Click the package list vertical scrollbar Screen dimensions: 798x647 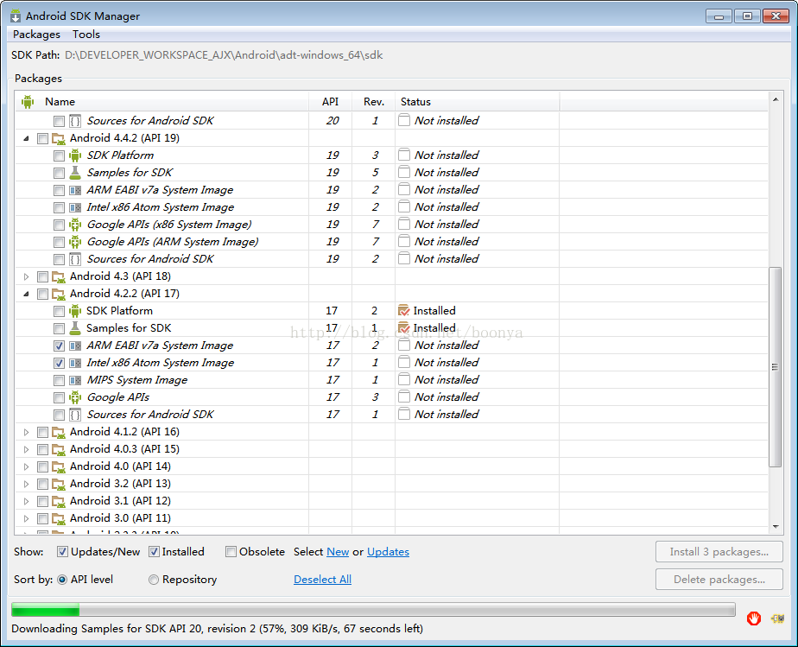[775, 367]
